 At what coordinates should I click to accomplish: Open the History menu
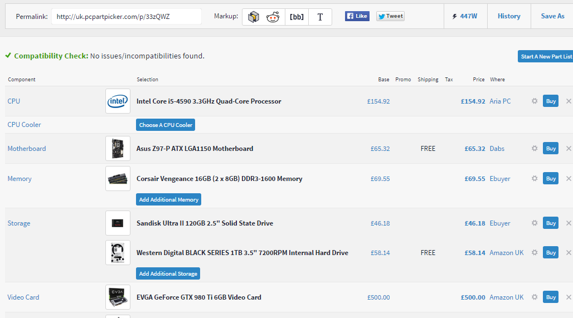click(509, 16)
